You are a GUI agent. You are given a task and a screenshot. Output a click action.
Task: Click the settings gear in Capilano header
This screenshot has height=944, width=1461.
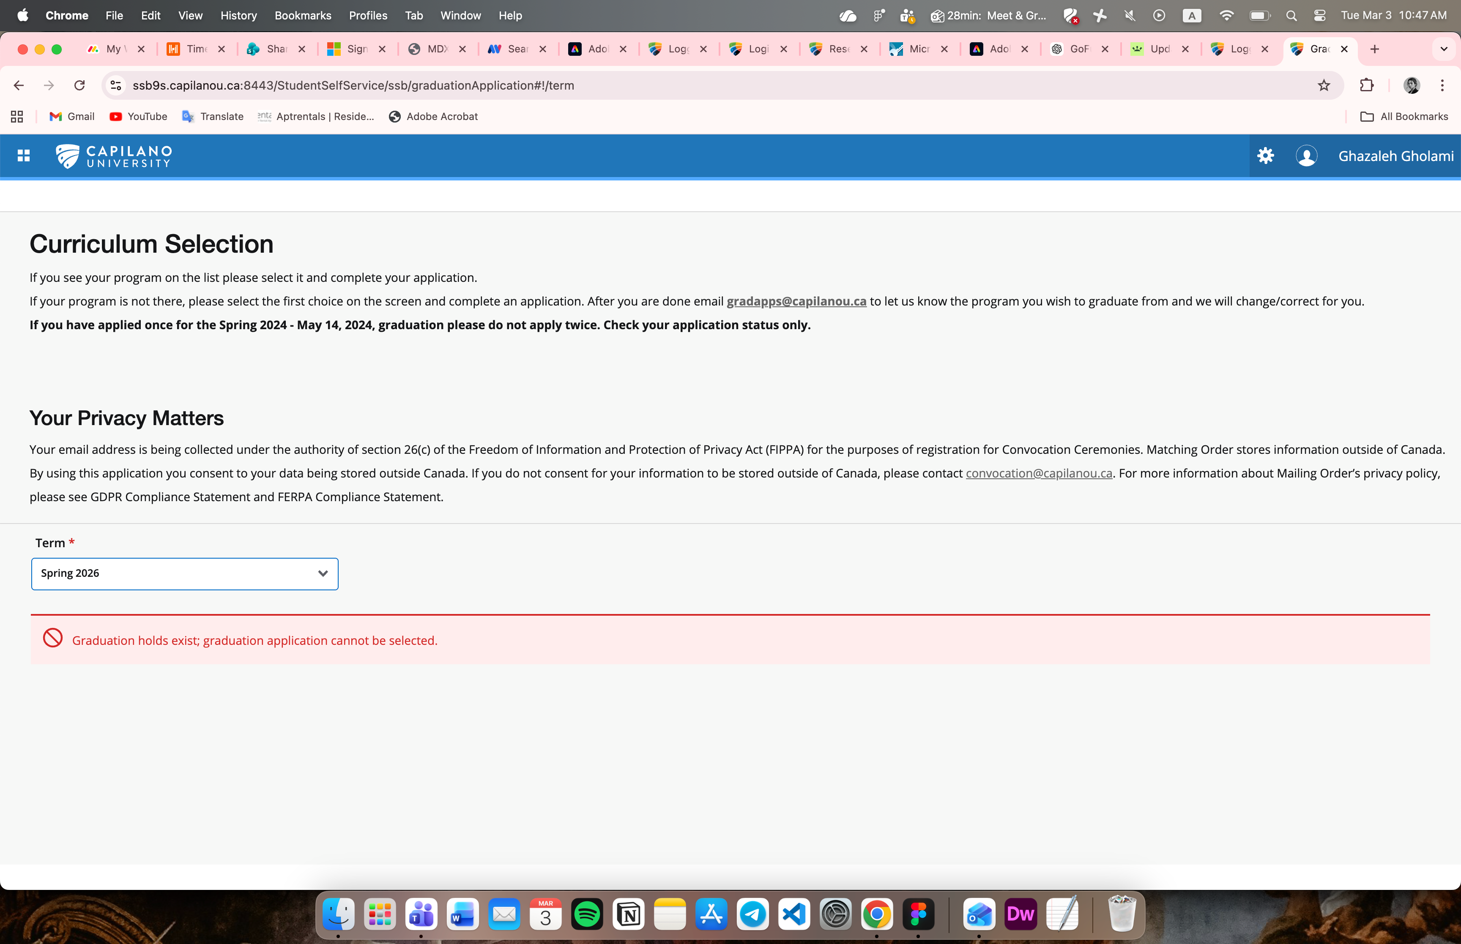tap(1265, 156)
